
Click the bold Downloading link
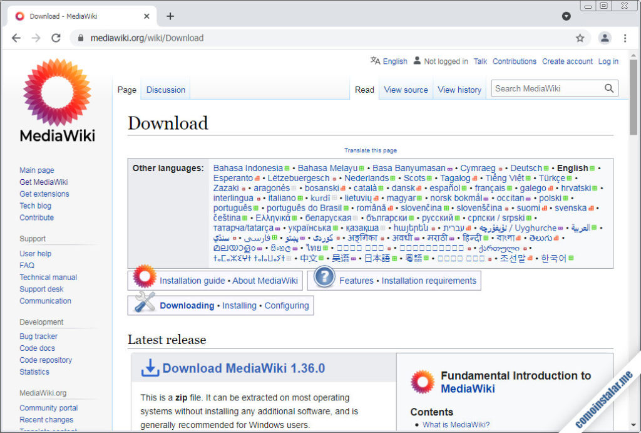tap(187, 306)
